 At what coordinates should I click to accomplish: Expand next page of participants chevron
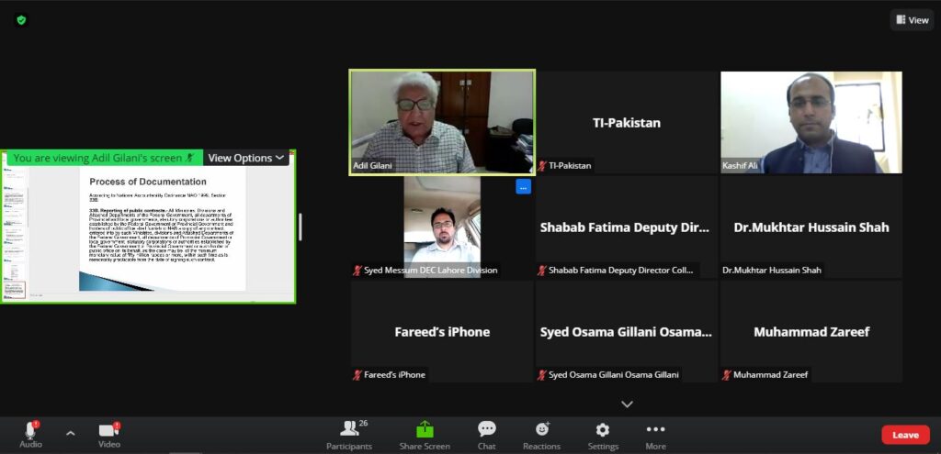click(627, 404)
